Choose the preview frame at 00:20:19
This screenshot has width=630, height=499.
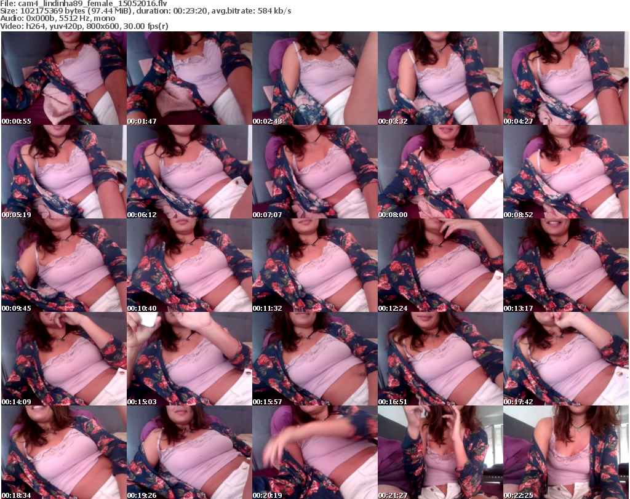point(315,452)
